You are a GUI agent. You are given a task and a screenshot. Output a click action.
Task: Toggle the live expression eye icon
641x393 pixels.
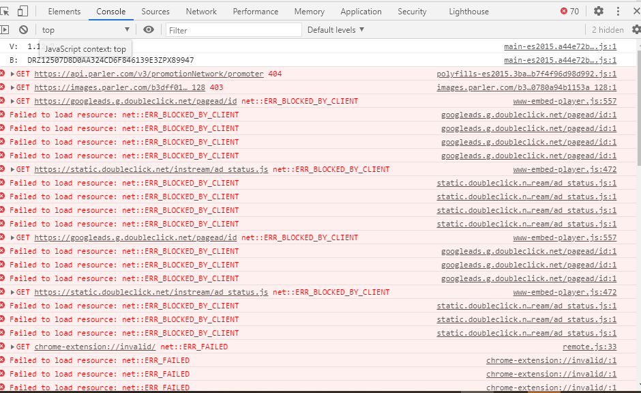(x=149, y=29)
